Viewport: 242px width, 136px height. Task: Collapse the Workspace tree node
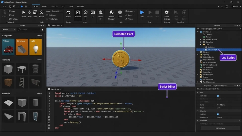[198, 32]
